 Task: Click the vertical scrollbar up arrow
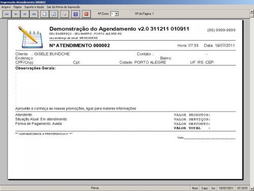coord(252,11)
